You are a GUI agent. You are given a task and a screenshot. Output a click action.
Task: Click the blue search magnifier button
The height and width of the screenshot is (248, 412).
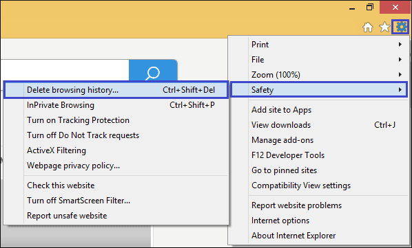(x=153, y=71)
